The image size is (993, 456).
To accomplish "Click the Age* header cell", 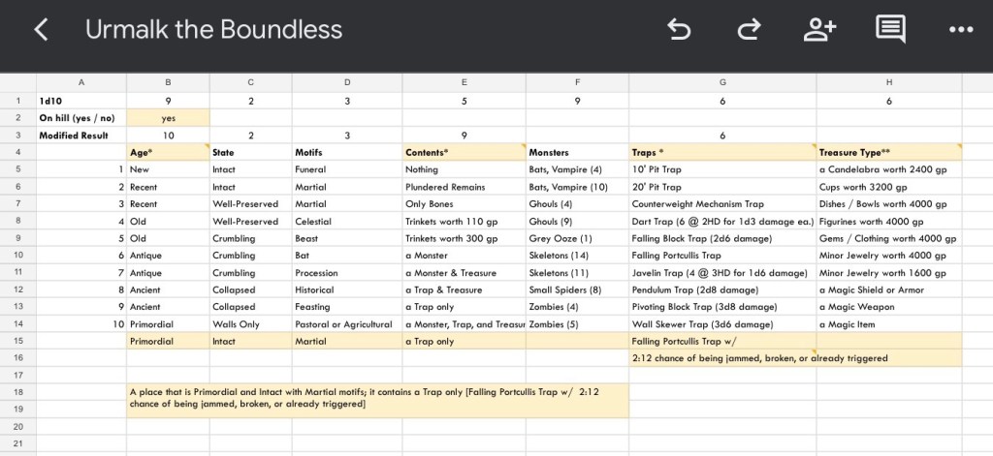I will tap(169, 152).
